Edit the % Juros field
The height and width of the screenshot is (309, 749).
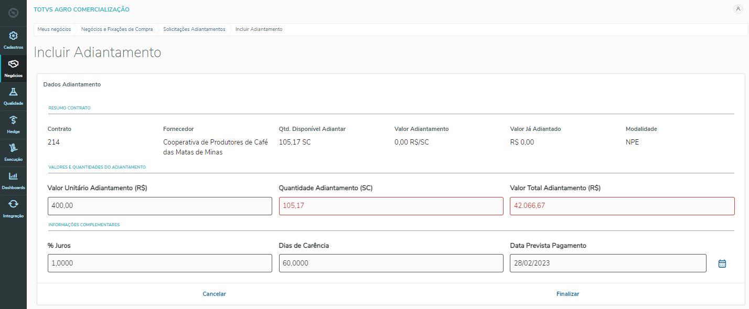click(x=160, y=263)
